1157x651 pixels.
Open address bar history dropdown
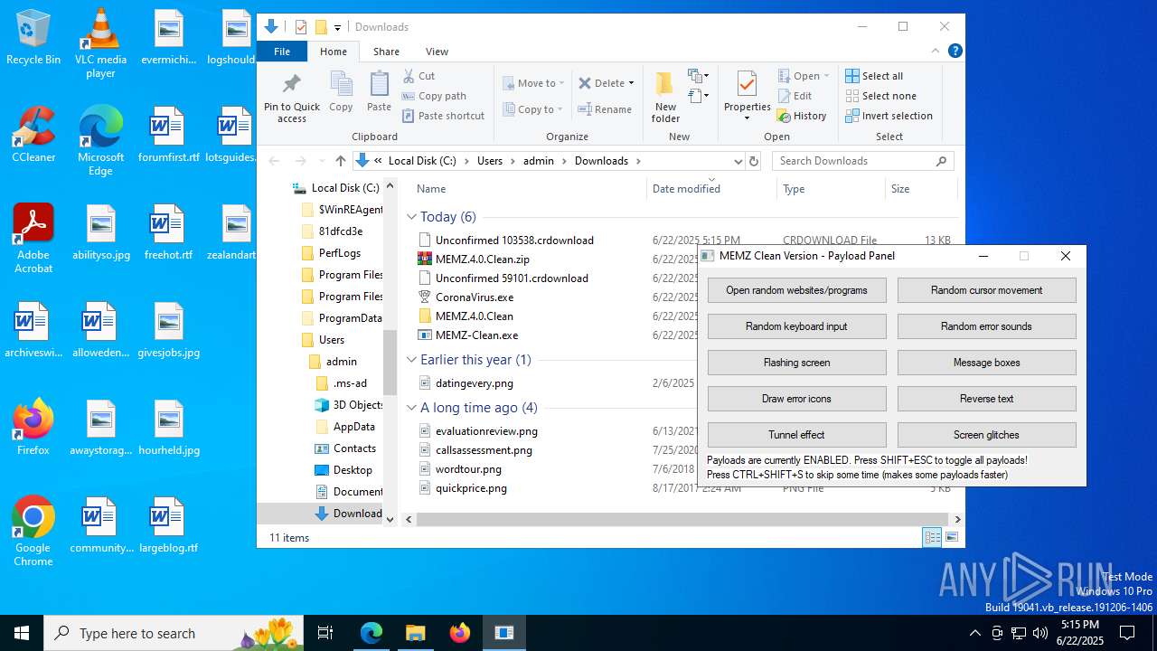point(738,161)
